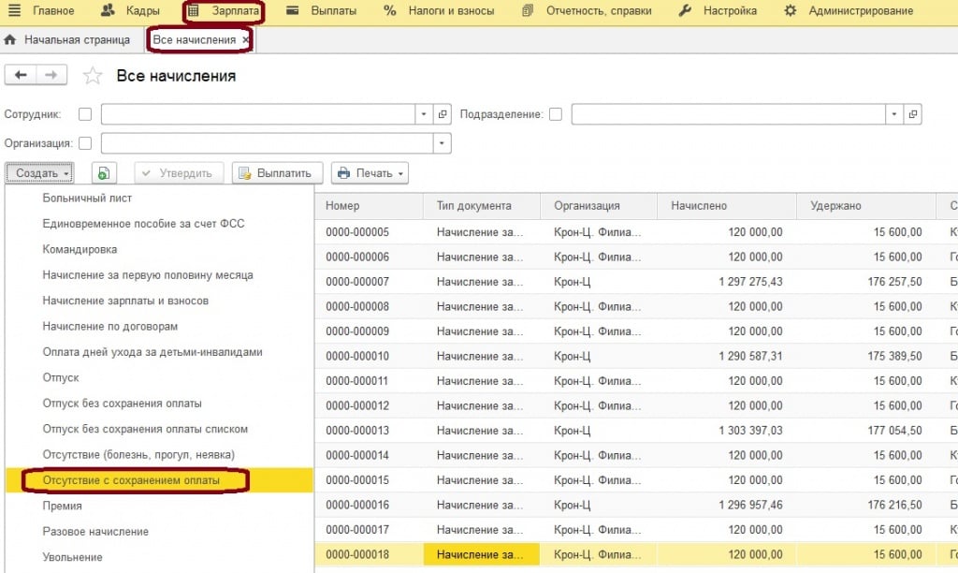Add page to favorites with star icon
This screenshot has height=573, width=958.
pyautogui.click(x=92, y=76)
